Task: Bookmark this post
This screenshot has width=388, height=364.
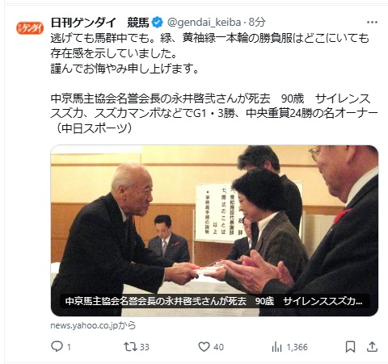Action: (350, 347)
